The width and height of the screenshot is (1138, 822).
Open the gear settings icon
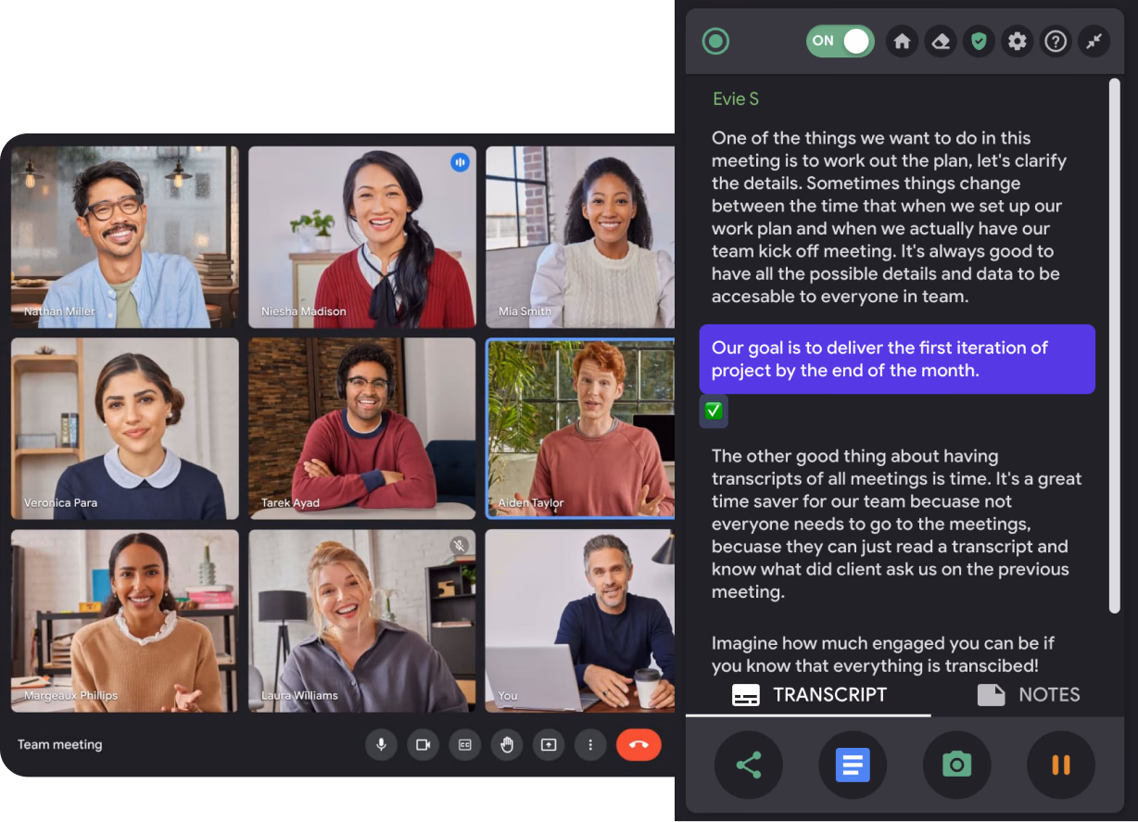1018,42
